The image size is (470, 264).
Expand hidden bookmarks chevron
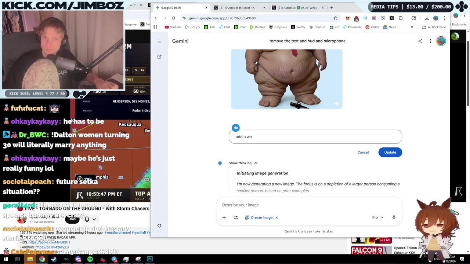[x=412, y=27]
